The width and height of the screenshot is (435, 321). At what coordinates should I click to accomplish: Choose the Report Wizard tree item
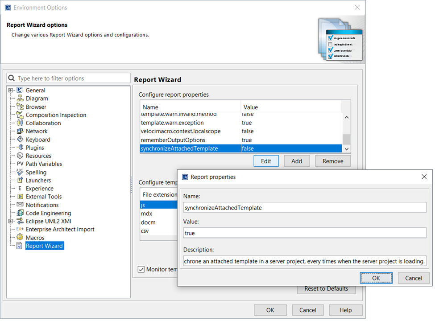click(44, 246)
